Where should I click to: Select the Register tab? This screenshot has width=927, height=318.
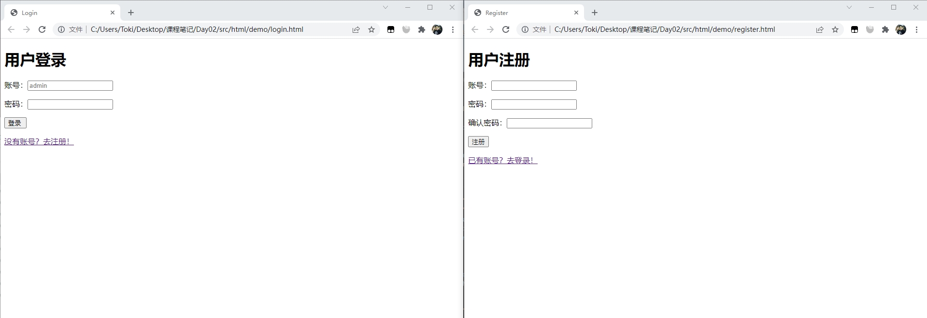point(522,13)
